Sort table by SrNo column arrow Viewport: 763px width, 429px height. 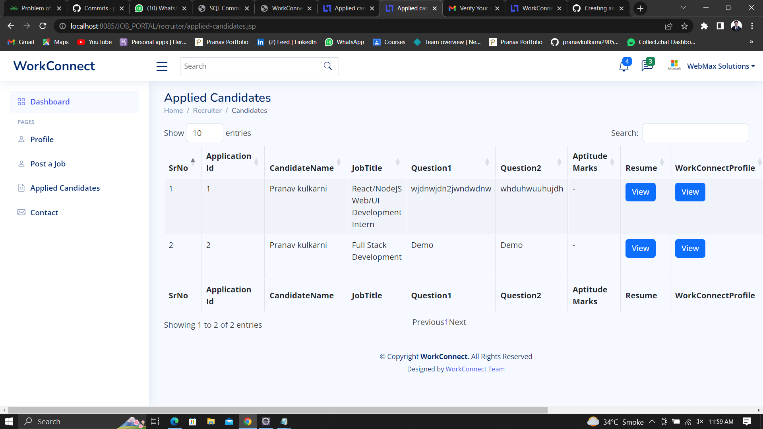193,162
